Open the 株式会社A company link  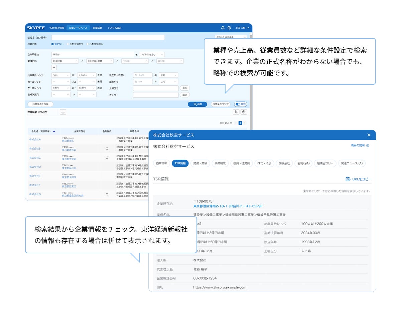pos(35,139)
